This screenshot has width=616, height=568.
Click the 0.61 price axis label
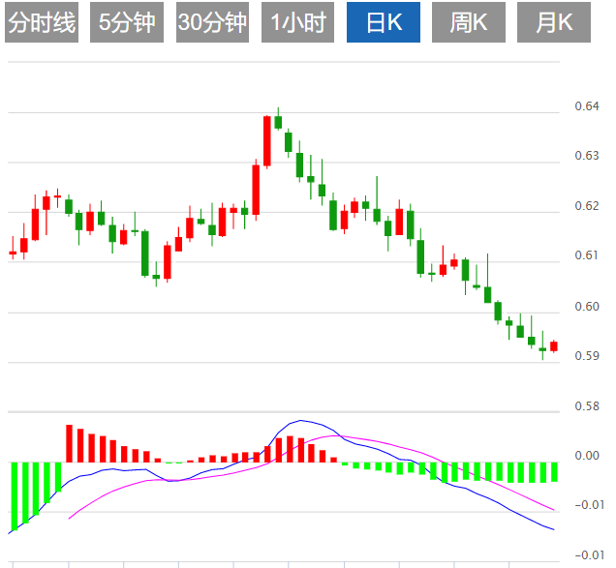pyautogui.click(x=587, y=255)
